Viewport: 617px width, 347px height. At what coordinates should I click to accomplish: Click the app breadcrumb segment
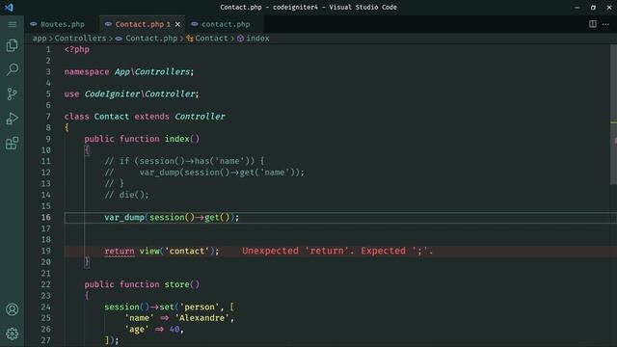tap(40, 39)
